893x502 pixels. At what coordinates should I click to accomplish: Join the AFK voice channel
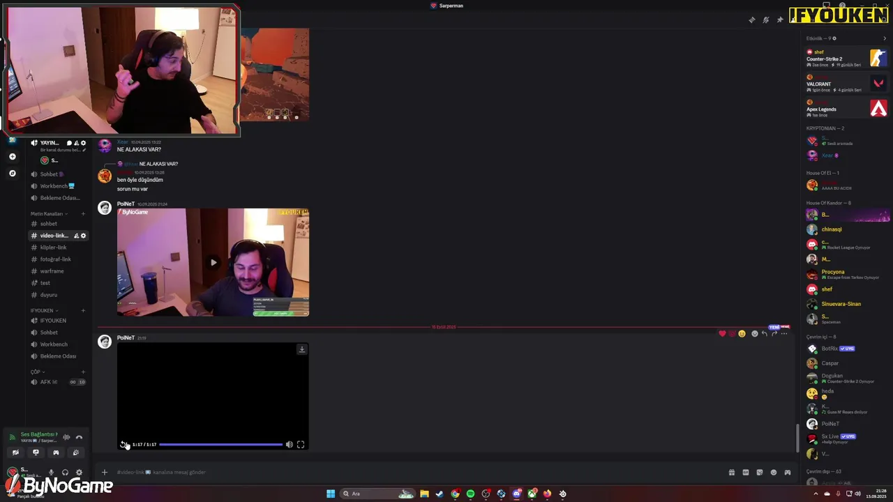coord(57,382)
